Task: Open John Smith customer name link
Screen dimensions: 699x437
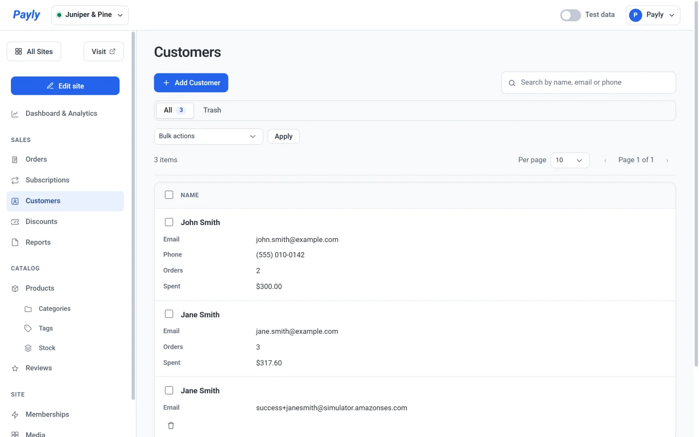Action: 200,222
